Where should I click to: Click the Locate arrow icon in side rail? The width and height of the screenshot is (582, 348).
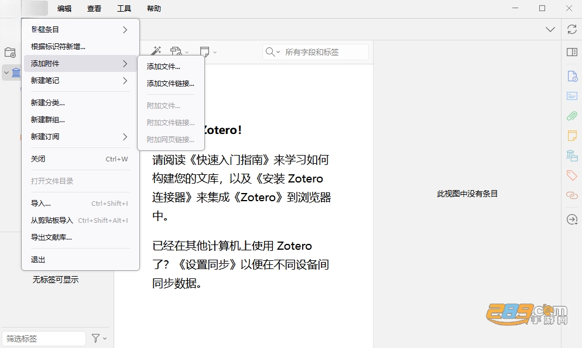click(572, 219)
